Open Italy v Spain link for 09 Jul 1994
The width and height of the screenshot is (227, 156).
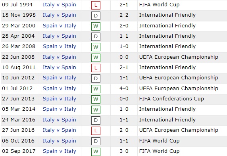(60, 5)
